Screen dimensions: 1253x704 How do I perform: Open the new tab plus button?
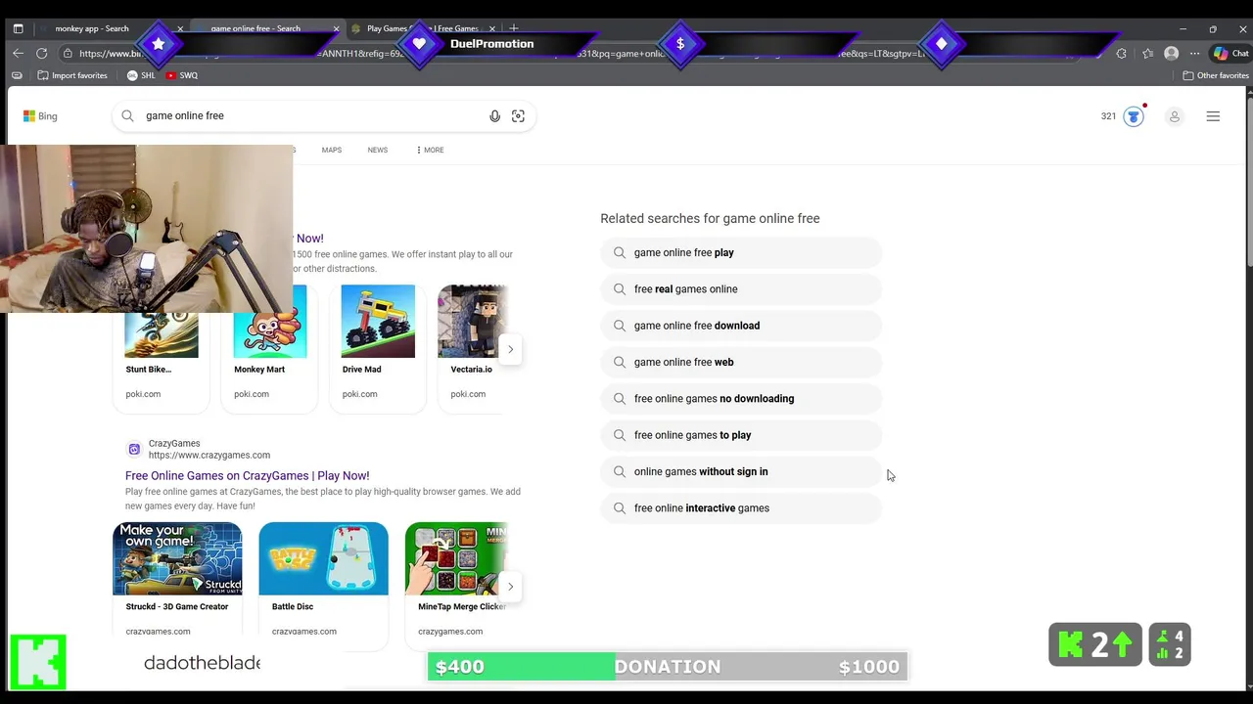[514, 28]
